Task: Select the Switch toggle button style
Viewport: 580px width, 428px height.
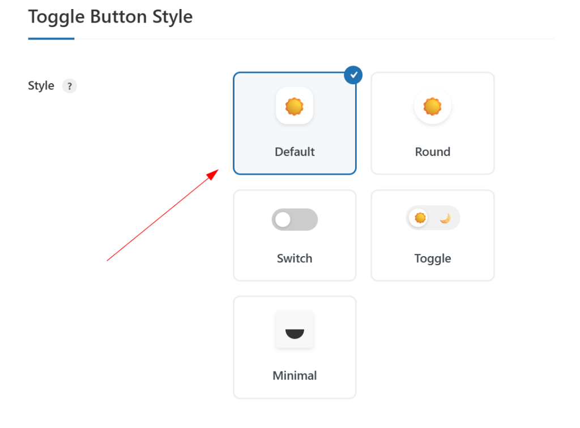Action: coord(295,235)
